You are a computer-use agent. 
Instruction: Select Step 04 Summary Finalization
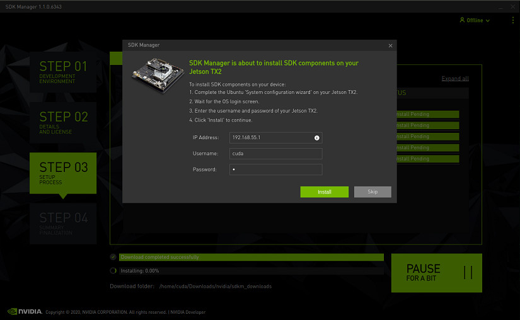click(63, 224)
